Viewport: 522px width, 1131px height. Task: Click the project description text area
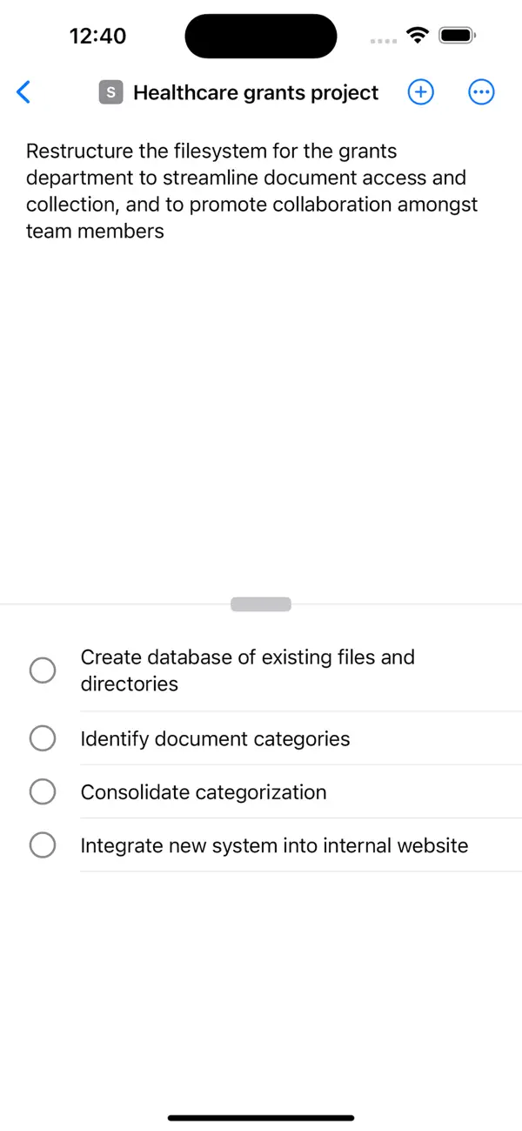point(252,190)
